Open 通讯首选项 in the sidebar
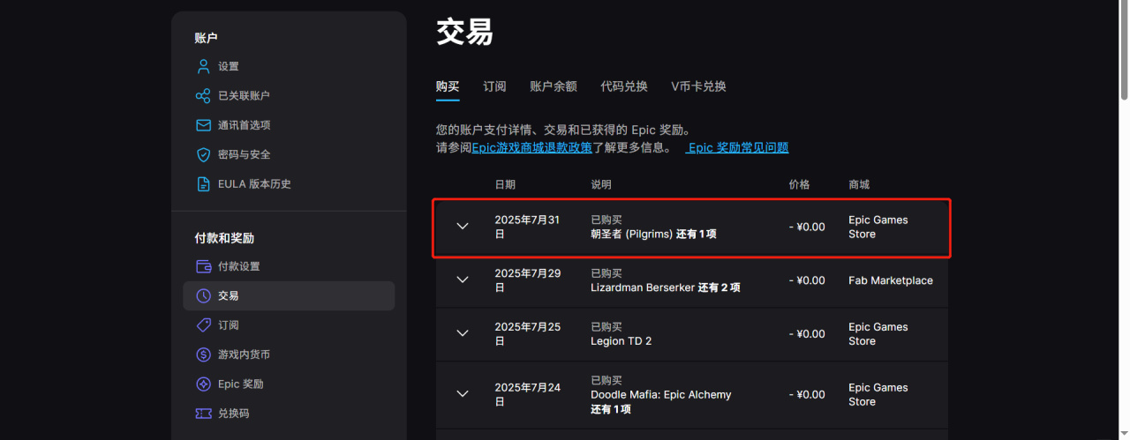 tap(245, 125)
